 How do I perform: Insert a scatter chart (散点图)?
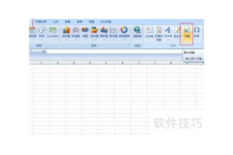(x=113, y=33)
